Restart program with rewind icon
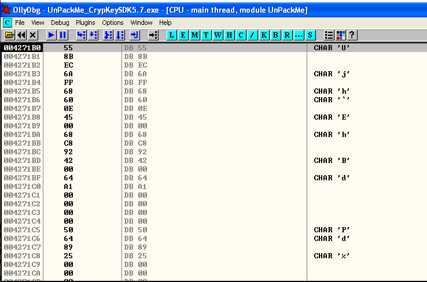The height and width of the screenshot is (282, 427). click(x=21, y=35)
